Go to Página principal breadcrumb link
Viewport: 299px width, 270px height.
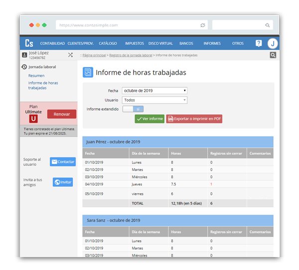point(94,55)
